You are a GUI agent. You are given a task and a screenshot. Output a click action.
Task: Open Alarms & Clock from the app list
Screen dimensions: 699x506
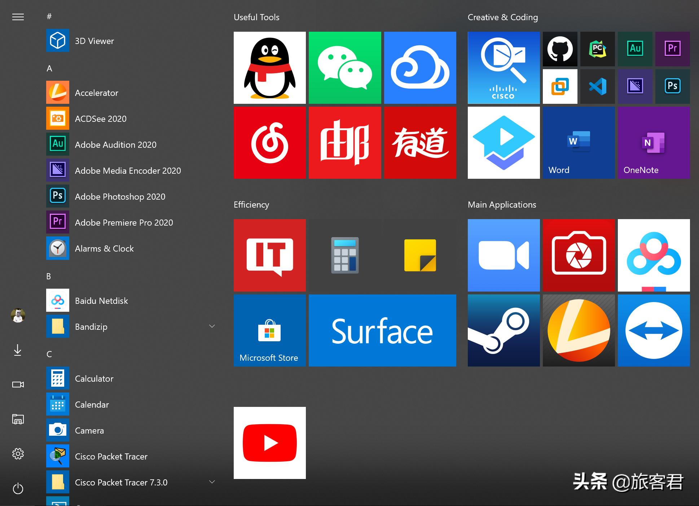pyautogui.click(x=104, y=248)
